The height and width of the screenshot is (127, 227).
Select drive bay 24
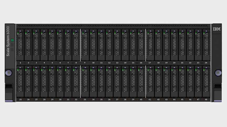pyautogui.click(x=206, y=45)
